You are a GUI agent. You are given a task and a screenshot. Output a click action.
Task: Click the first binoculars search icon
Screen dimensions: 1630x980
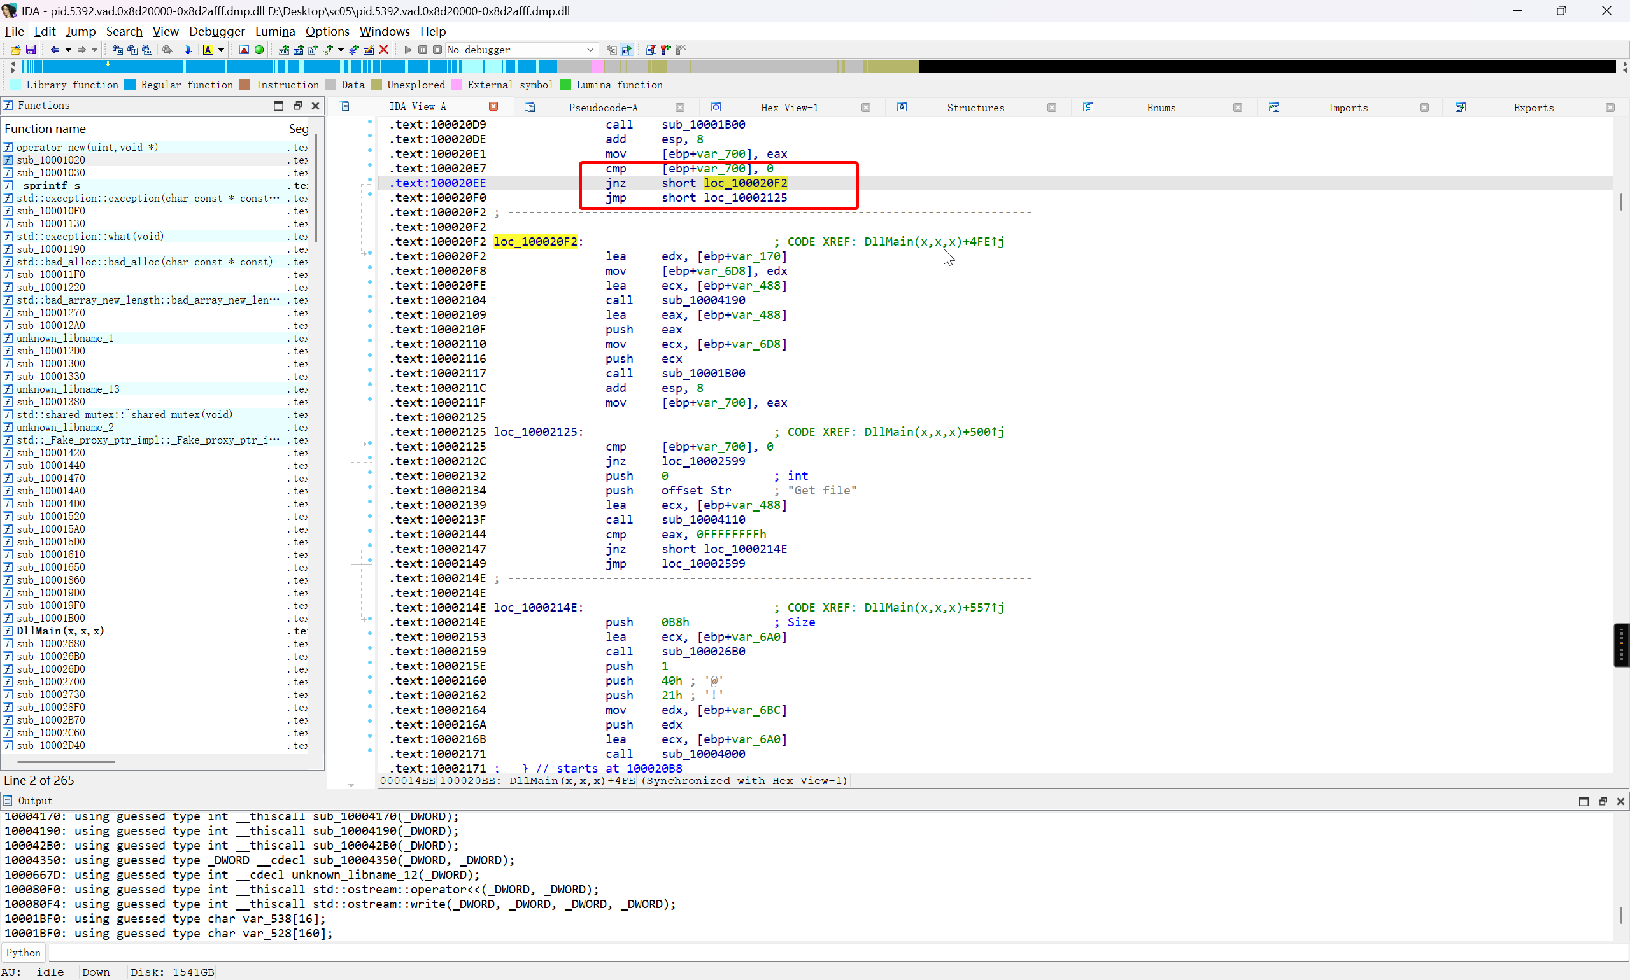click(117, 50)
